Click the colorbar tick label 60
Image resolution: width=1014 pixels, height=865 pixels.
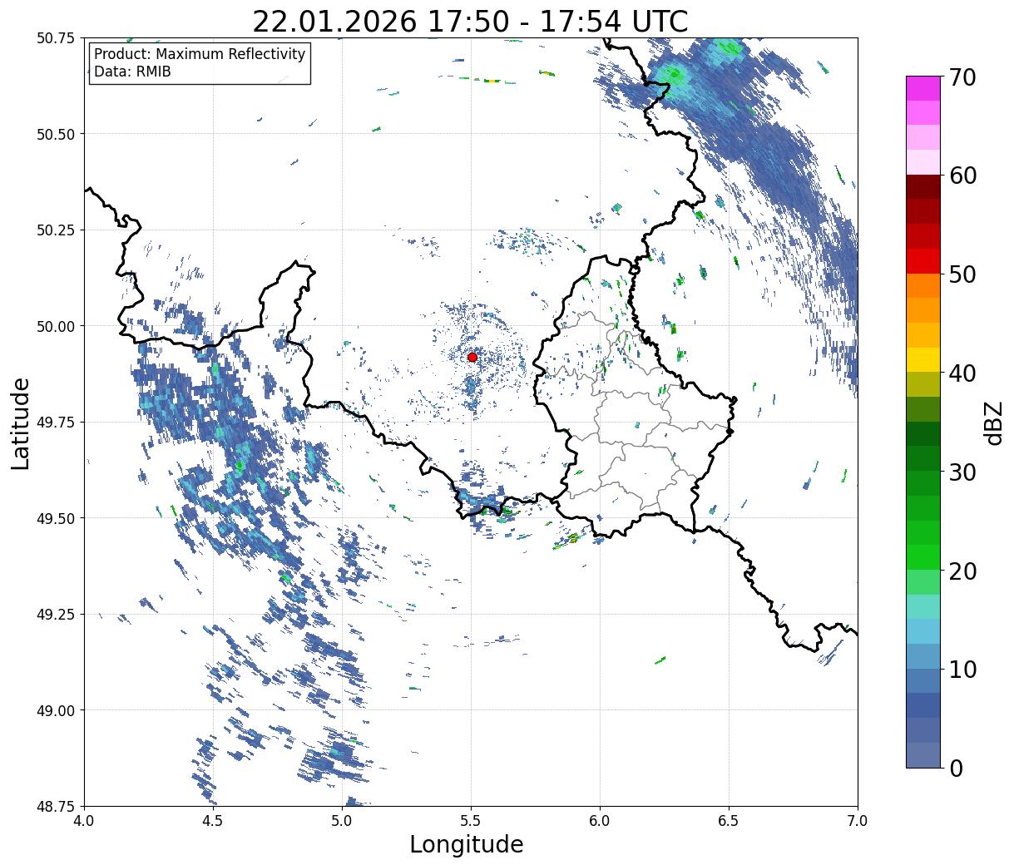[962, 175]
